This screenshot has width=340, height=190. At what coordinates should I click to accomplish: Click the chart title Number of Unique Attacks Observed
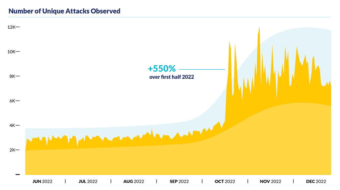[64, 11]
